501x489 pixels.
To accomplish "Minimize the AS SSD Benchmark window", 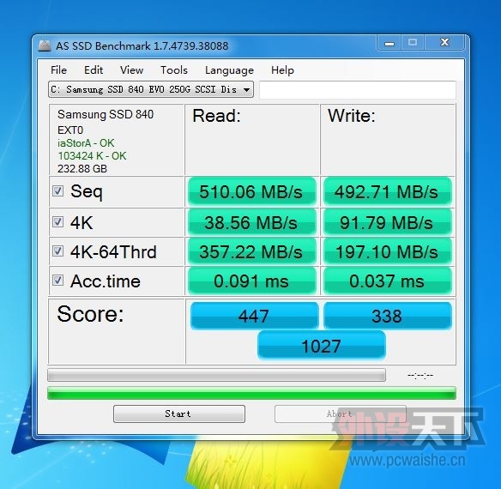I will (x=389, y=43).
